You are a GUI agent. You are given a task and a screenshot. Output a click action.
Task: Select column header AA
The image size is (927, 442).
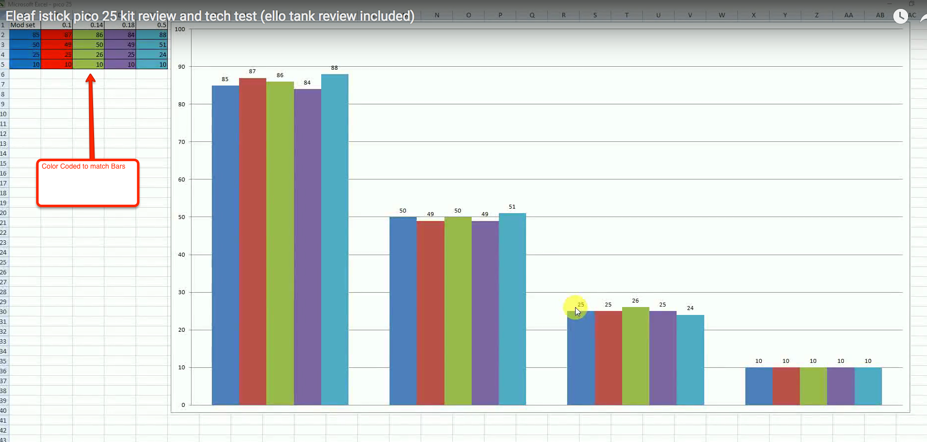point(848,15)
